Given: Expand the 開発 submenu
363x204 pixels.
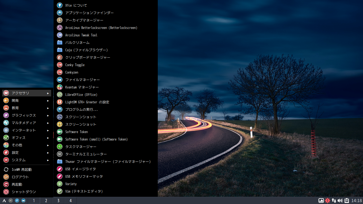Looking at the screenshot, I should pyautogui.click(x=27, y=100).
